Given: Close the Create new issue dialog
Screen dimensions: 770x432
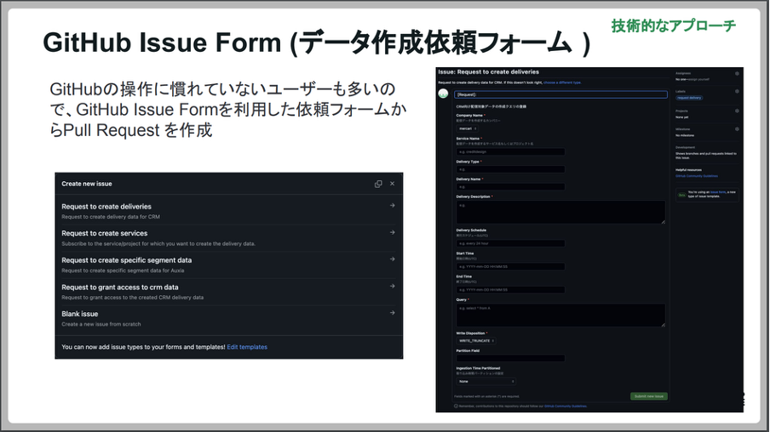Looking at the screenshot, I should click(x=393, y=184).
